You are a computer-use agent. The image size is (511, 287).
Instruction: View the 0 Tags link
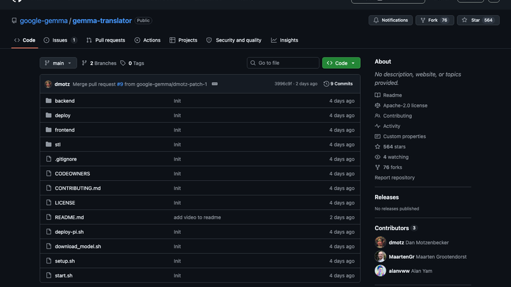coord(132,63)
